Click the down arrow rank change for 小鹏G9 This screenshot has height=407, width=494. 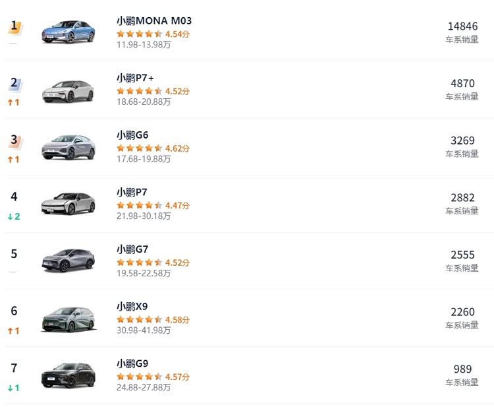point(14,388)
